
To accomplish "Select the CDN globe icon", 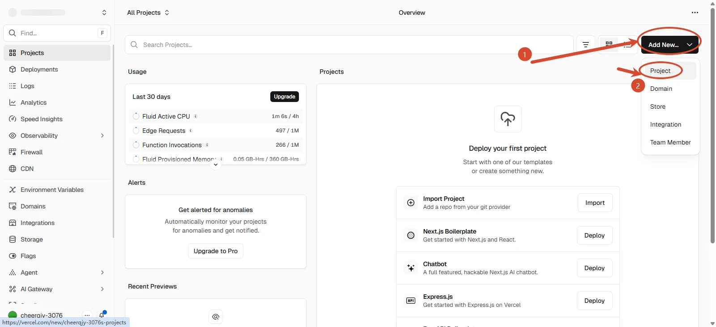I will click(x=13, y=169).
